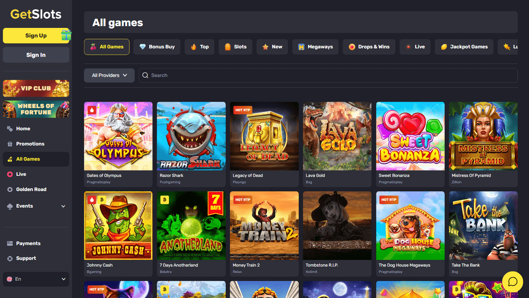Switch to the Drops & Wins tab
Screen dimensions: 529x298
pos(369,47)
